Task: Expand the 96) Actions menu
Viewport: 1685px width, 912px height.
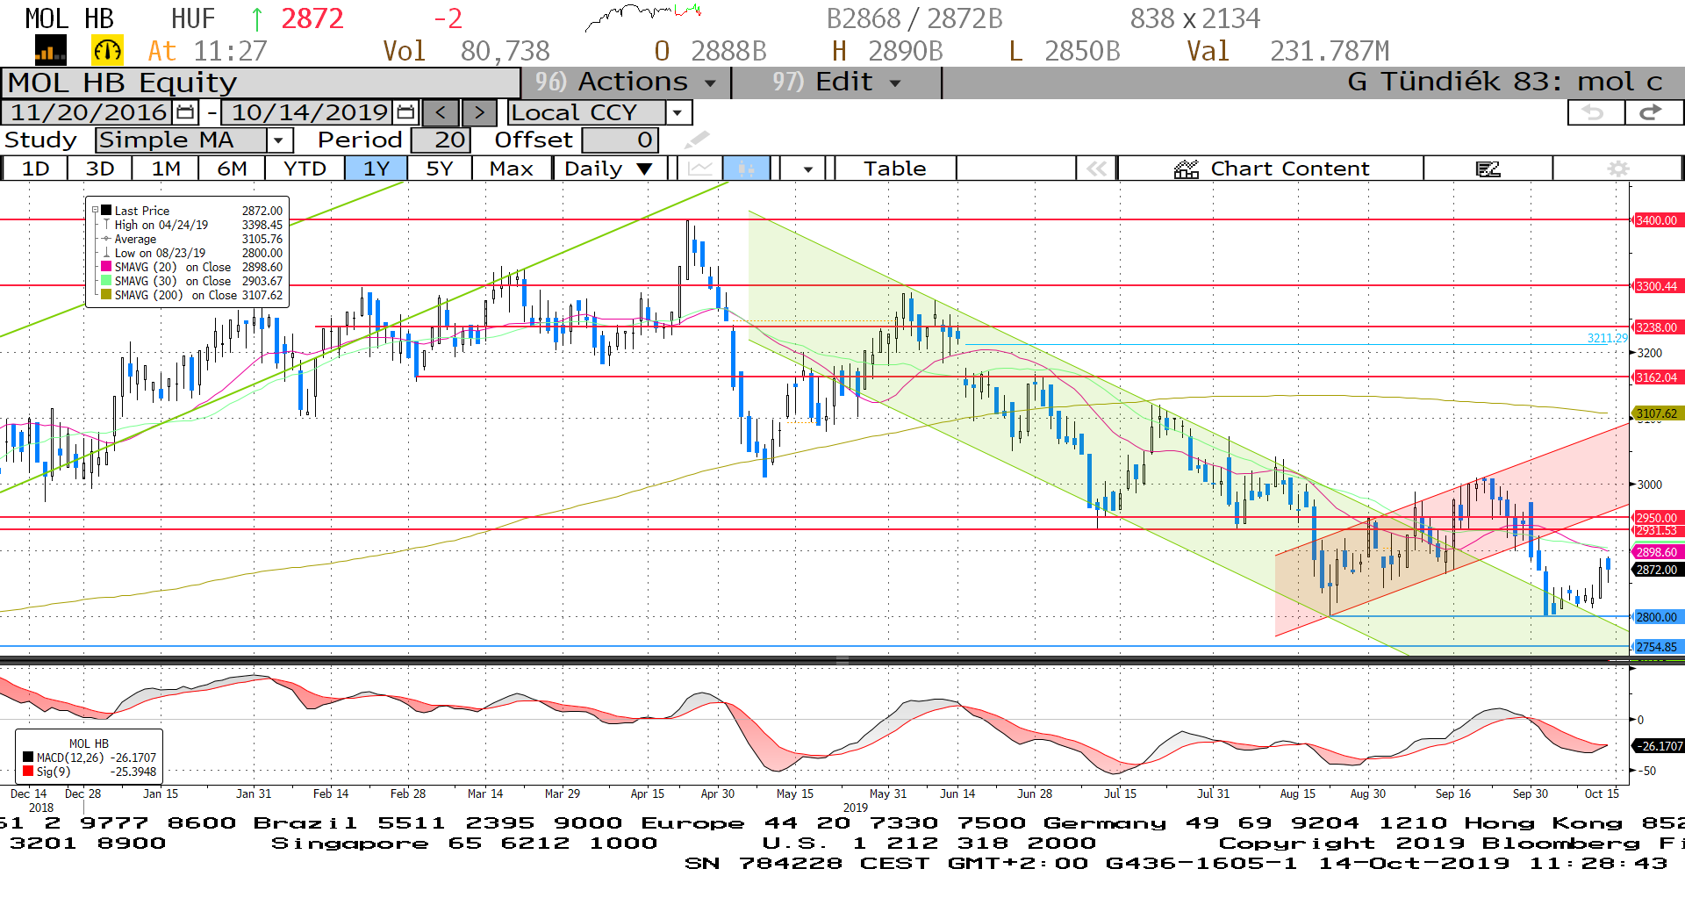Action: (626, 83)
